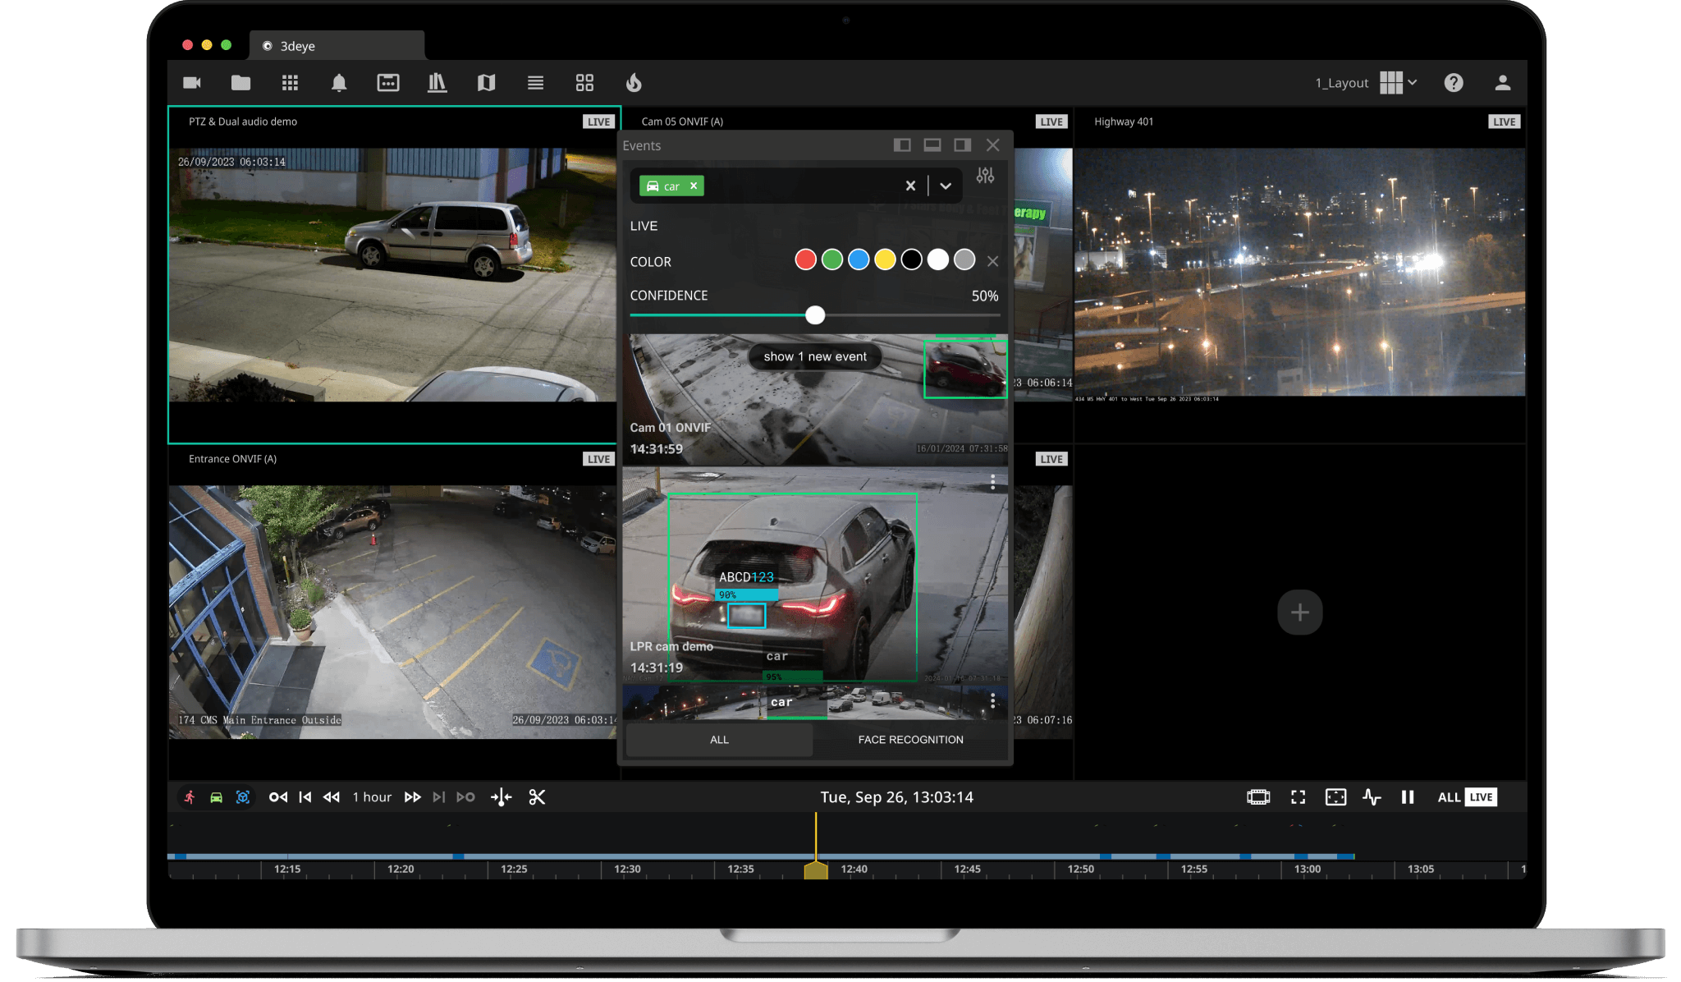Image resolution: width=1681 pixels, height=982 pixels.
Task: Toggle activity waveform display
Action: click(1372, 797)
